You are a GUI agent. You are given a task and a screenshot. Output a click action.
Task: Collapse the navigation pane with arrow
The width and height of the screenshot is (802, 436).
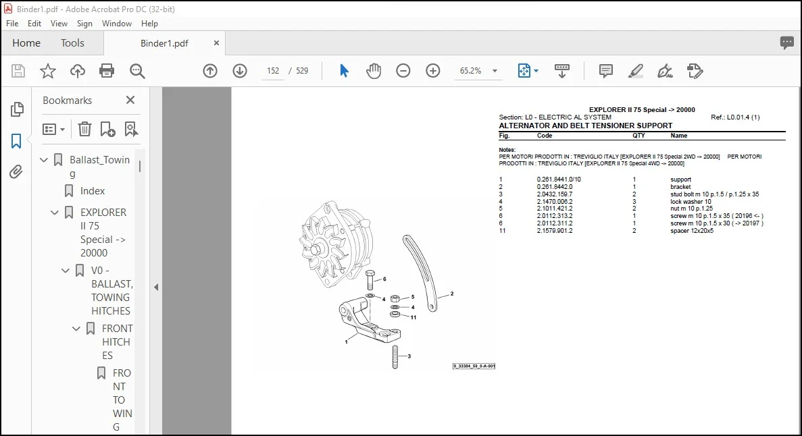coord(156,288)
